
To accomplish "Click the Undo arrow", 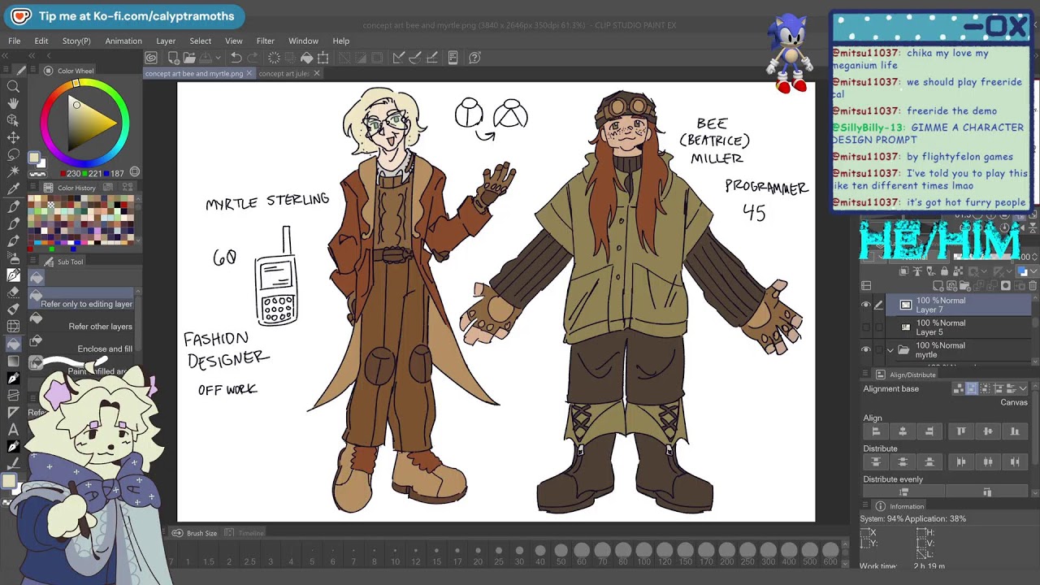I will coord(236,58).
